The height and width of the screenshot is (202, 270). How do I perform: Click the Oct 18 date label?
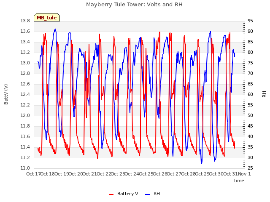(48, 174)
